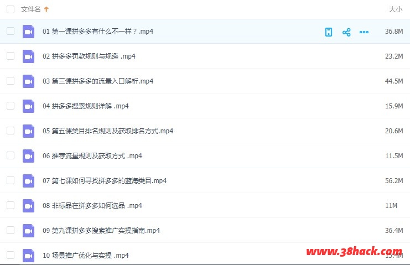Check the box for 08 非标品在拼多多如何选品
Viewport: 410px width, 265px height.
tap(11, 205)
